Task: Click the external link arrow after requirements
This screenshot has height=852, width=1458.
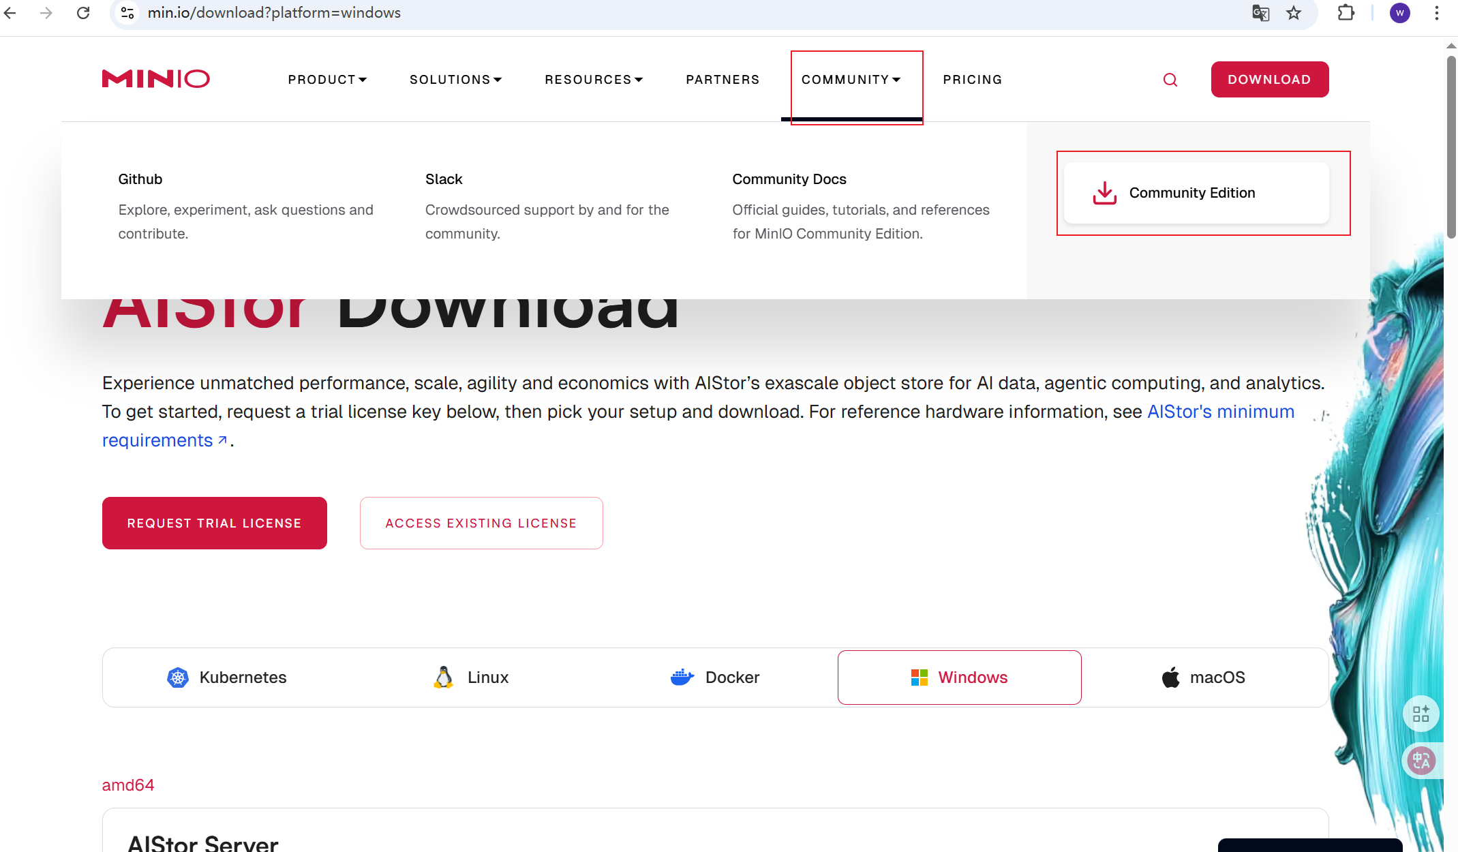Action: point(222,440)
